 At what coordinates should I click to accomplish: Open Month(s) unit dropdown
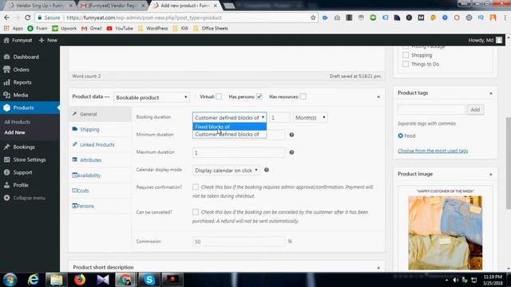coord(311,117)
